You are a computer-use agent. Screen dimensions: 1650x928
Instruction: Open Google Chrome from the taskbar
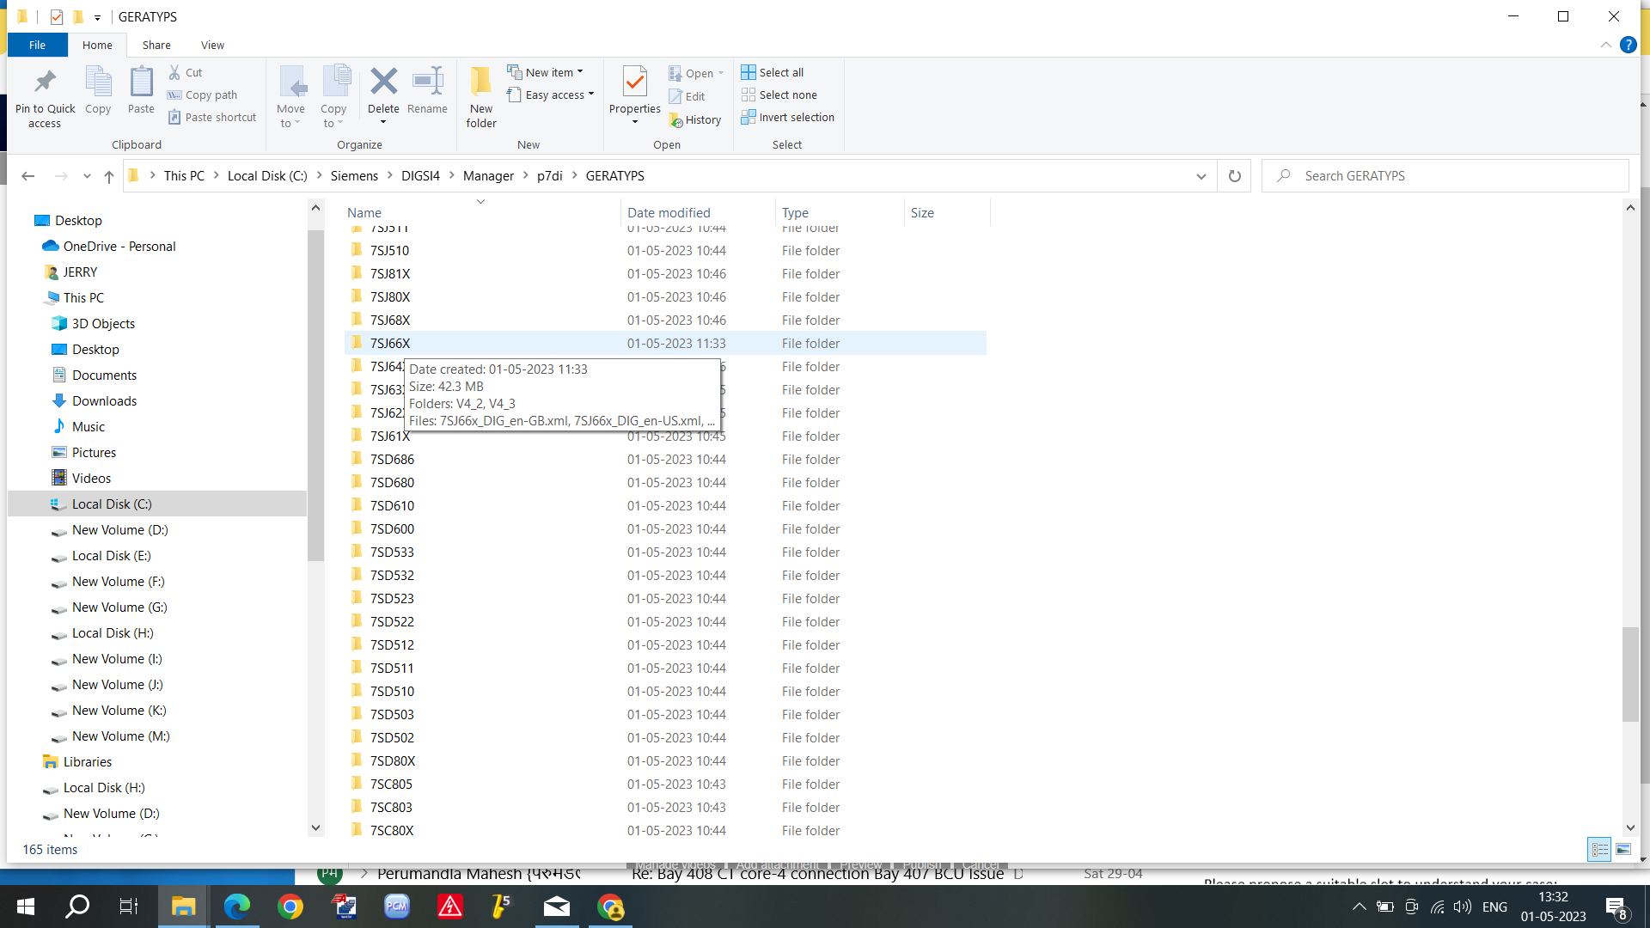(290, 907)
